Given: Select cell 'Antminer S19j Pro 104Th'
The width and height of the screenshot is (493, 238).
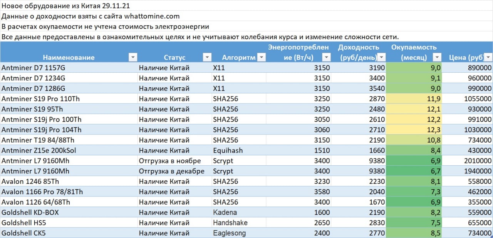Looking at the screenshot, I should tap(69, 130).
